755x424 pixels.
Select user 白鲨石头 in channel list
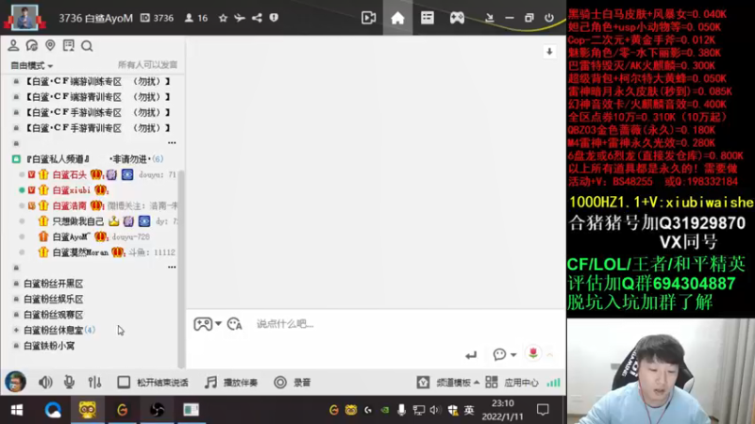(x=69, y=174)
